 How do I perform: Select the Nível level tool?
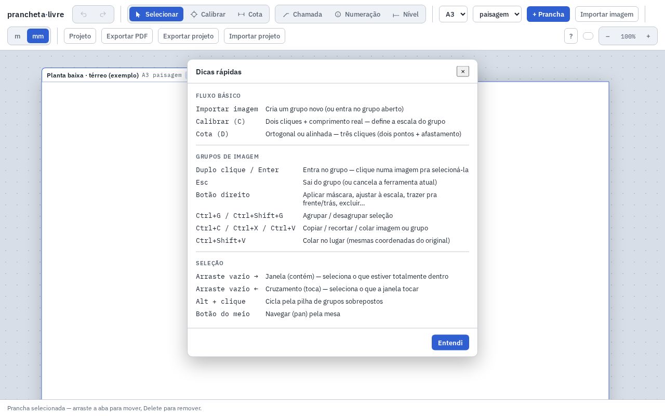[405, 14]
